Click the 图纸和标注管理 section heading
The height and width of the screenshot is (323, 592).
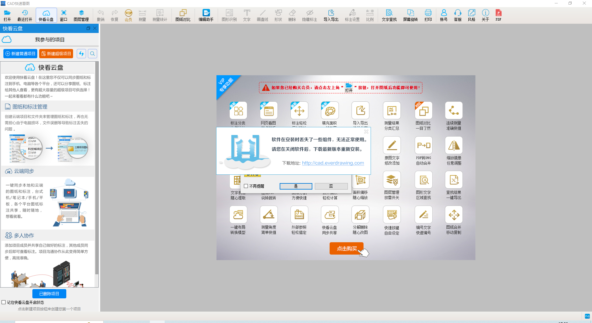click(30, 107)
